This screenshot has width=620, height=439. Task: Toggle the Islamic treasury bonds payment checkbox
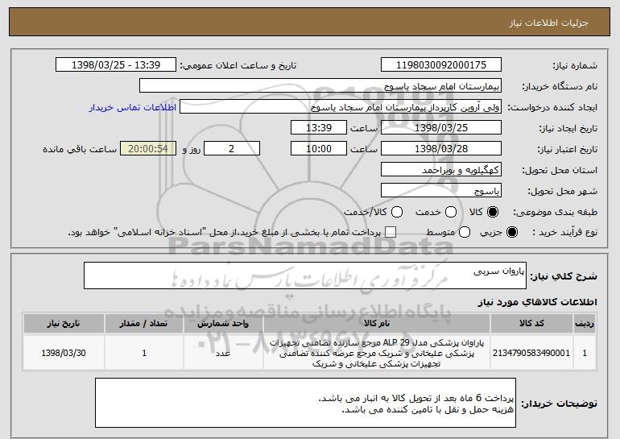click(x=391, y=232)
